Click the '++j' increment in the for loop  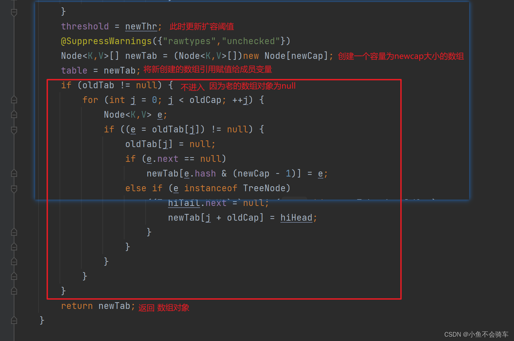click(240, 100)
